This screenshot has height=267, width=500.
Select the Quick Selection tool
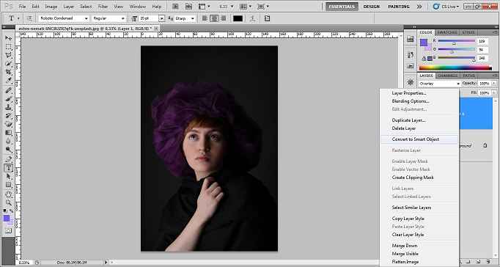coord(8,64)
